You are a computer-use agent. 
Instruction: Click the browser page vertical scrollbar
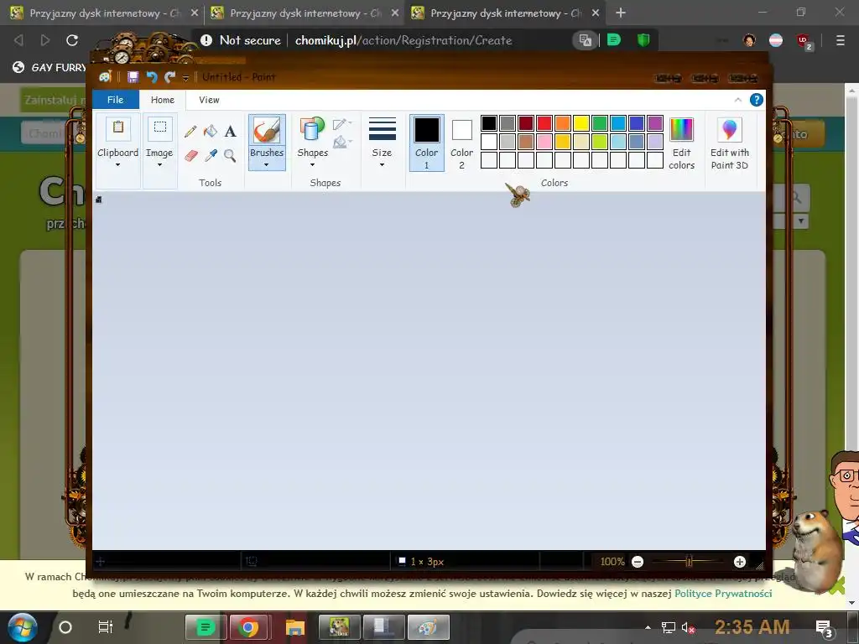[x=851, y=345]
